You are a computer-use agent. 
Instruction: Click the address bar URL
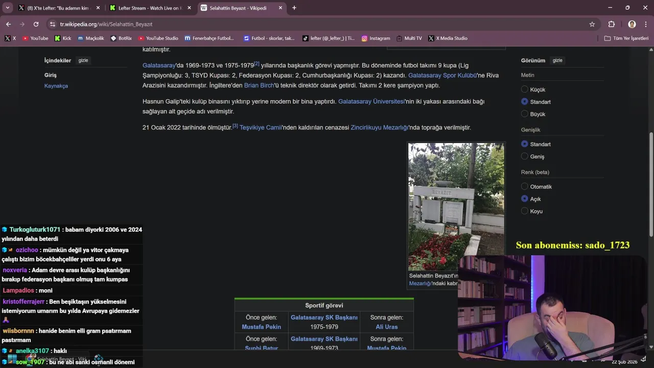pyautogui.click(x=106, y=24)
